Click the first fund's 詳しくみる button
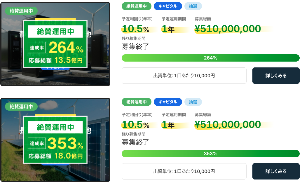 click(276, 76)
